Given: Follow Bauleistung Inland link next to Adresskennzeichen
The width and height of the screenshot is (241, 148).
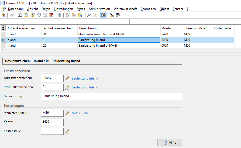Looking at the screenshot, I should pos(85,78).
